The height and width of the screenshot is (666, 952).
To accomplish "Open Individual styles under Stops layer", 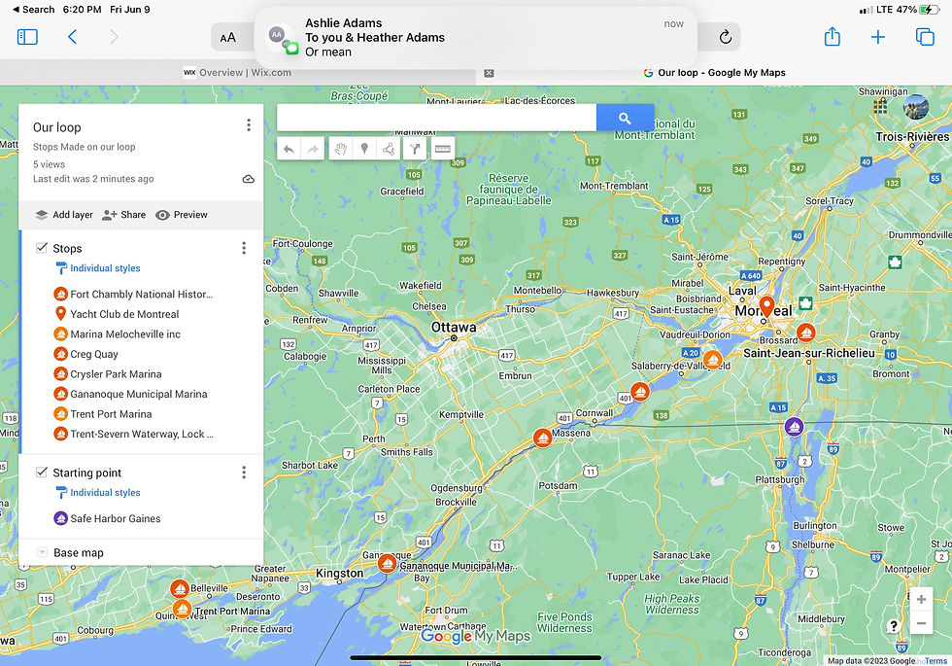I will pyautogui.click(x=98, y=268).
